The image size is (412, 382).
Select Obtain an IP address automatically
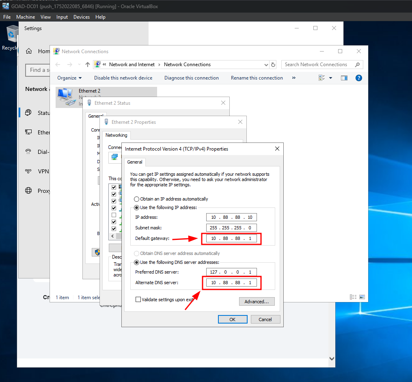pos(137,199)
